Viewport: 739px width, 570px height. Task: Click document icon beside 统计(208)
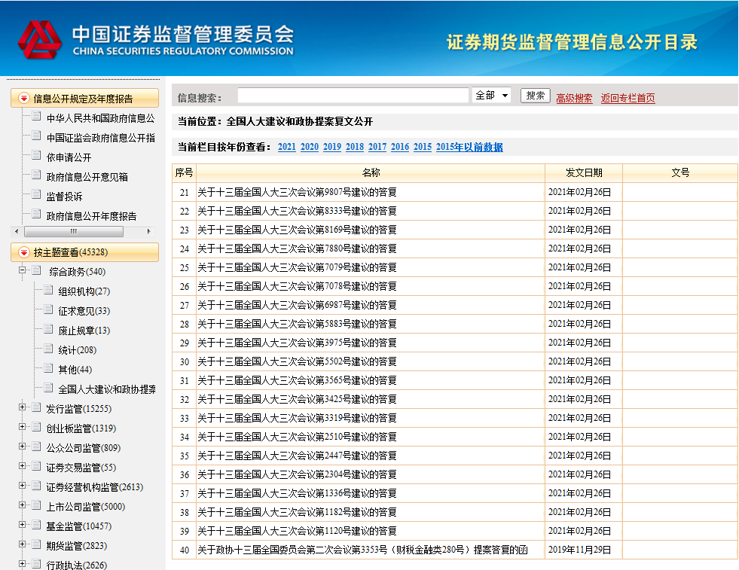coord(48,348)
